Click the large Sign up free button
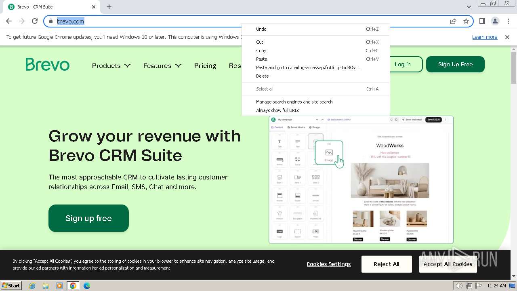This screenshot has height=291, width=517. (88, 218)
